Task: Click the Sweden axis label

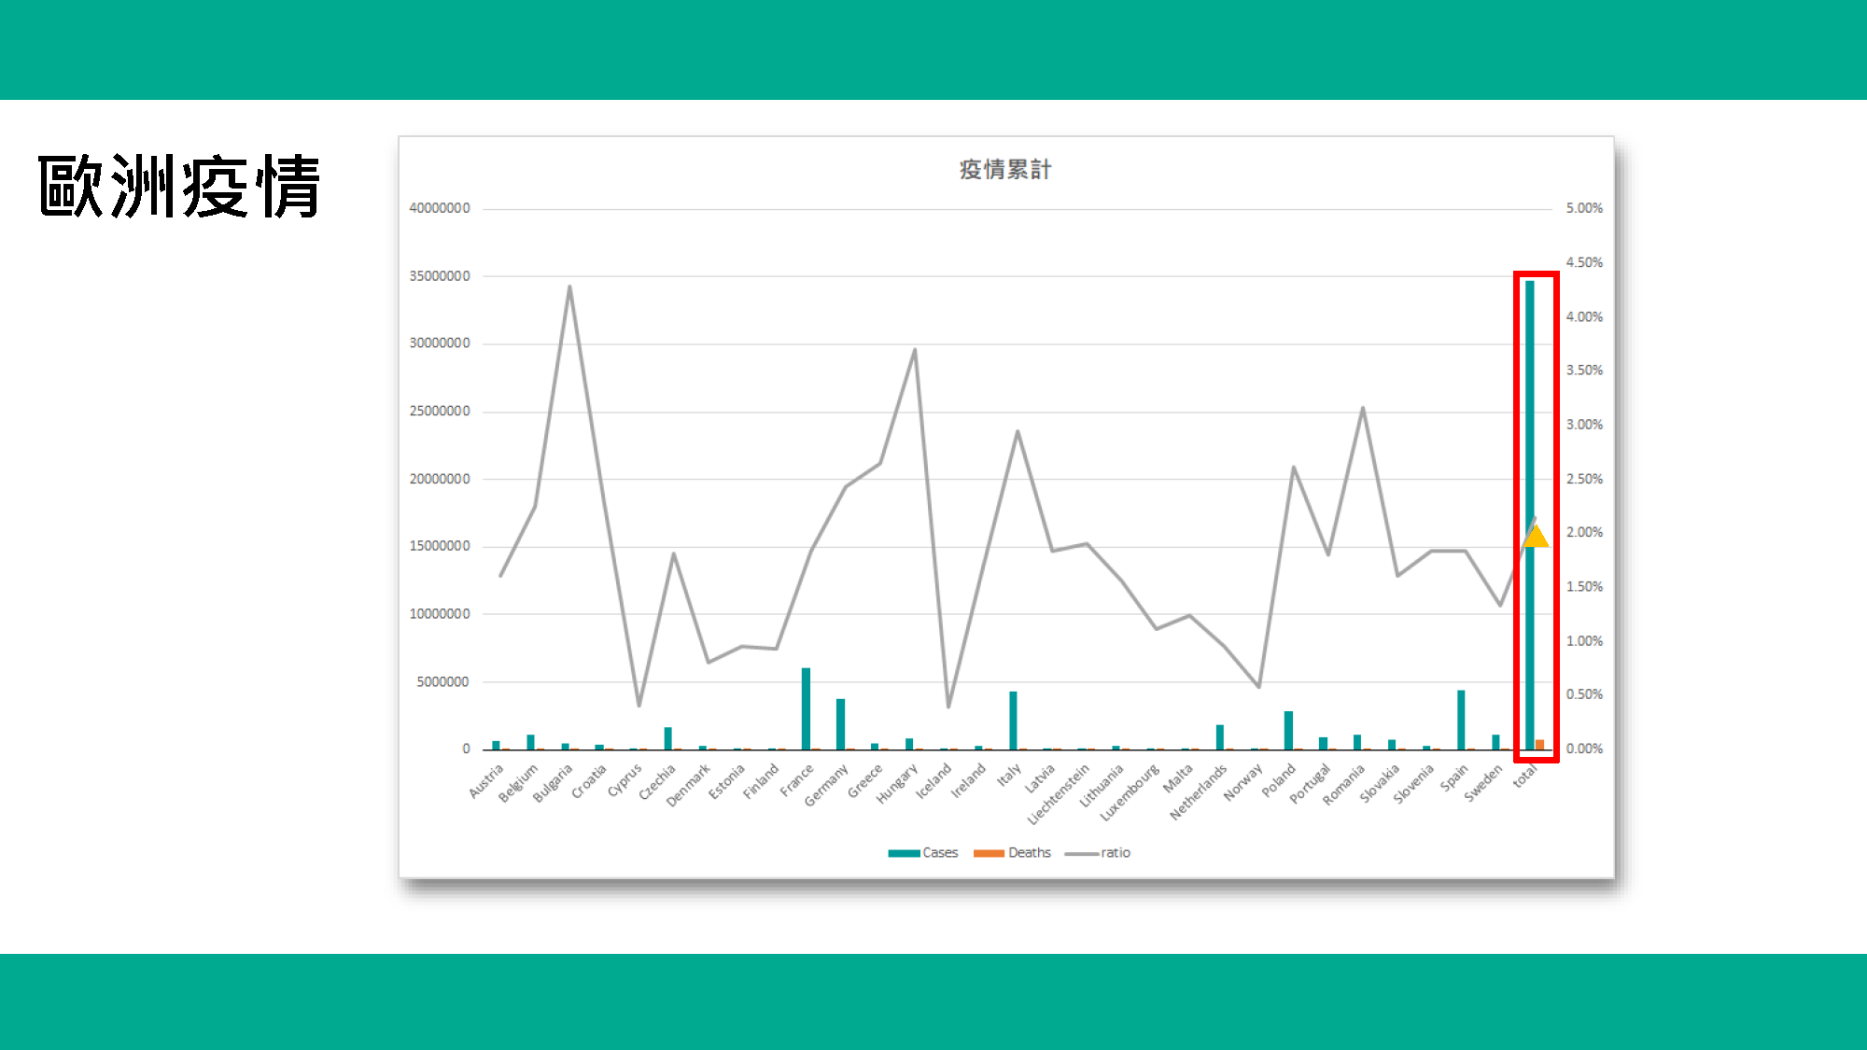Action: (x=1483, y=783)
